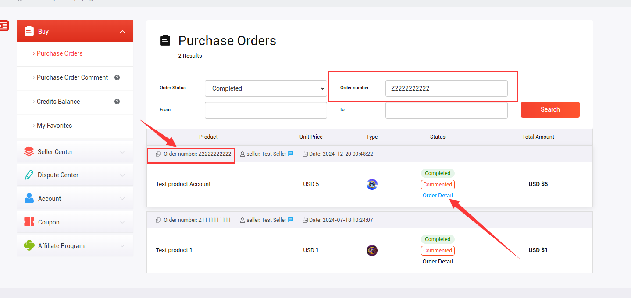Copy order number Z2222222222 using copy icon

158,154
